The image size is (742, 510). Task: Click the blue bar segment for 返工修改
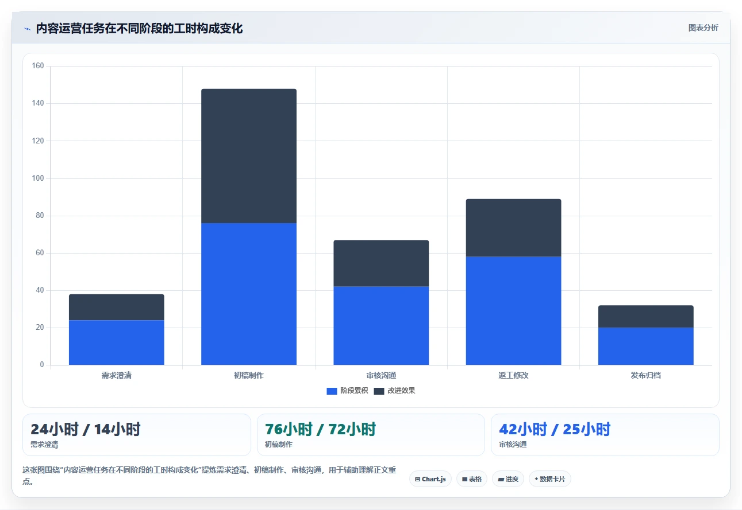click(x=513, y=310)
